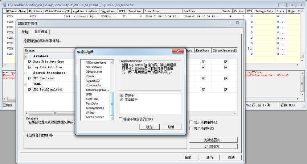Select SessionLoginName in the filter column list

[x=97, y=90]
